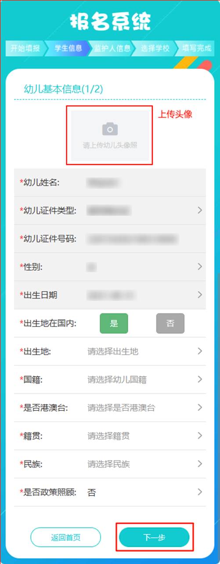Switch to the 监护人信息 step tab
220x564 pixels.
pyautogui.click(x=111, y=48)
